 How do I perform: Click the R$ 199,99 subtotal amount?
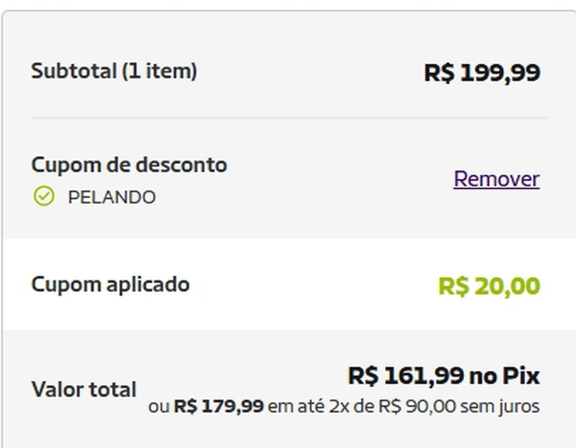[x=482, y=73]
